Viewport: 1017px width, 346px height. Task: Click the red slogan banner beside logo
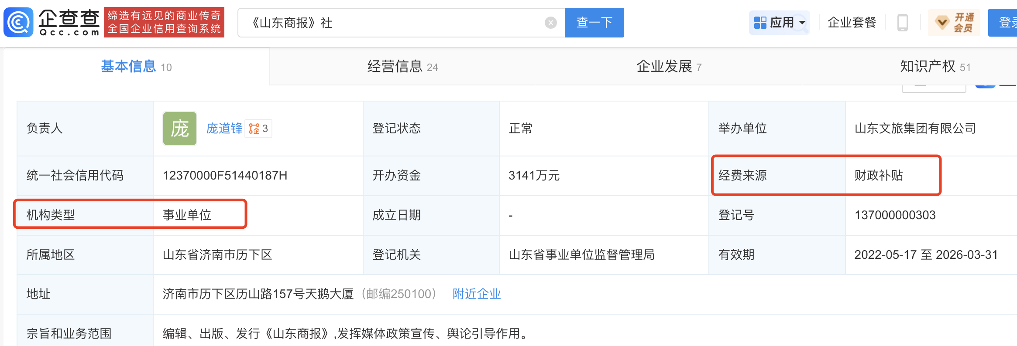pyautogui.click(x=164, y=22)
